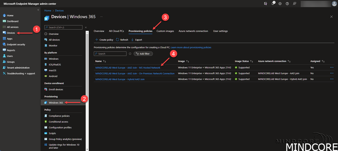Open the Azure network connection tab
This screenshot has width=338, height=151.
(193, 31)
